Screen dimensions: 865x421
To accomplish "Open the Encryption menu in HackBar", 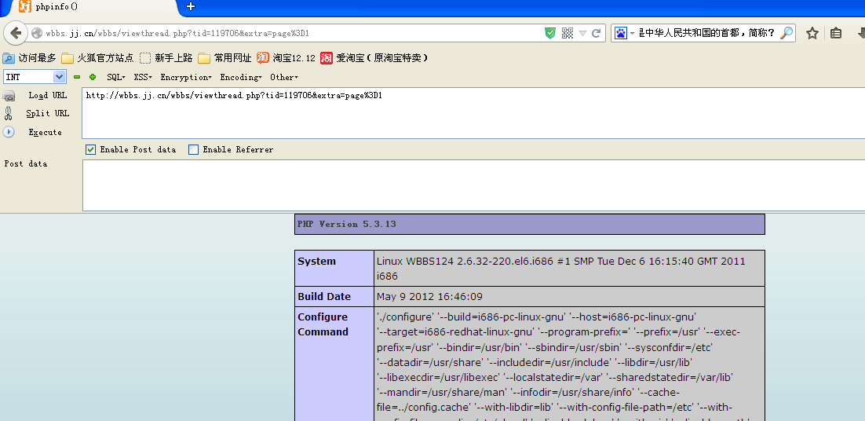I will 186,77.
